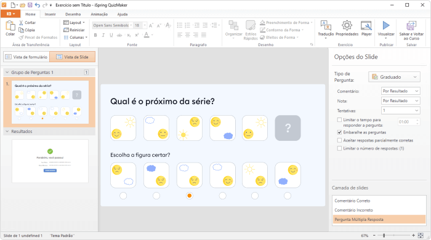The image size is (431, 240).
Task: Increase font size with the larger A
Action: [151, 25]
